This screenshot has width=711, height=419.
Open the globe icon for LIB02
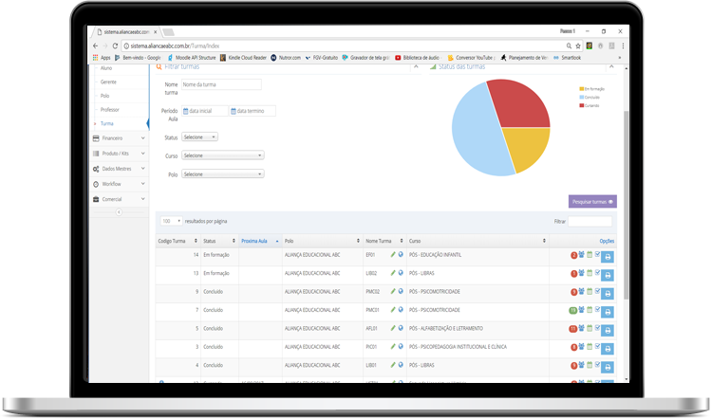point(401,273)
